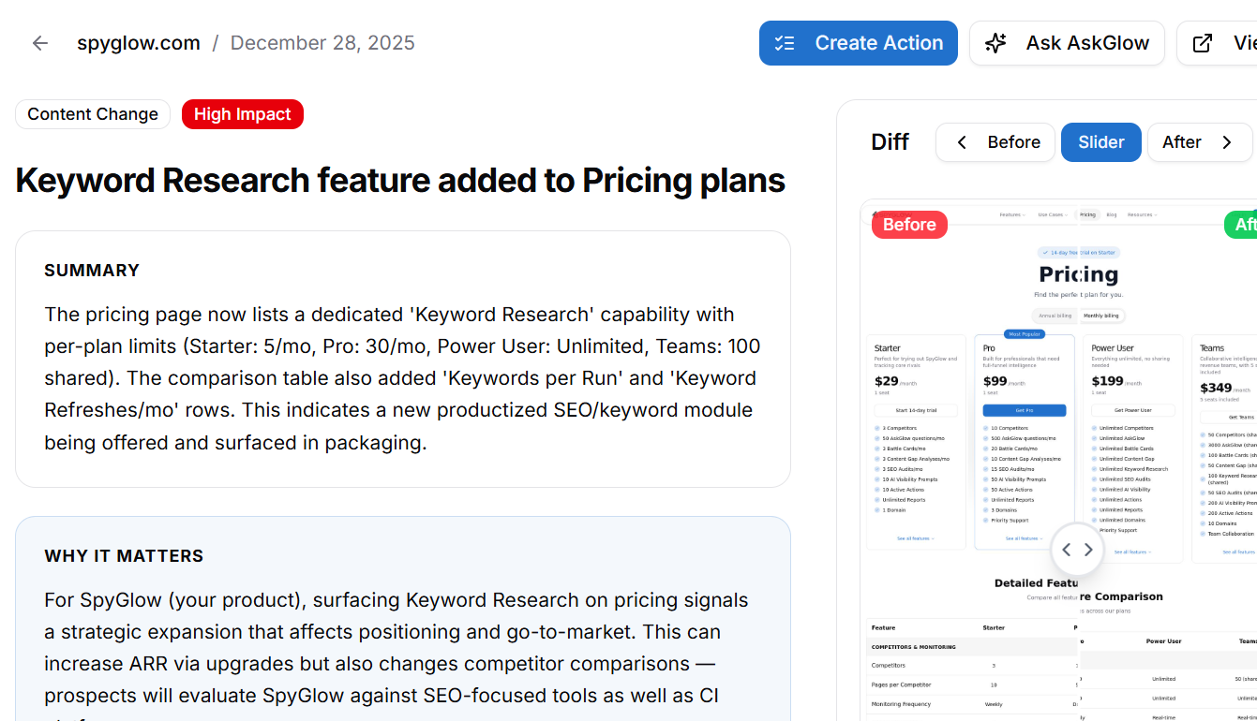Select the SpyGlow logo in the pricing page
The height and width of the screenshot is (721, 1257).
pos(893,213)
